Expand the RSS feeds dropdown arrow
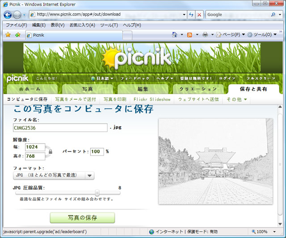The image size is (286, 238). [x=197, y=35]
